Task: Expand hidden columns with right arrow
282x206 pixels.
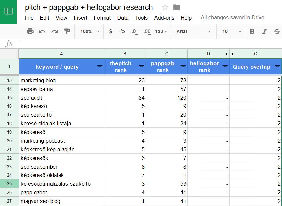Action: (x=232, y=54)
